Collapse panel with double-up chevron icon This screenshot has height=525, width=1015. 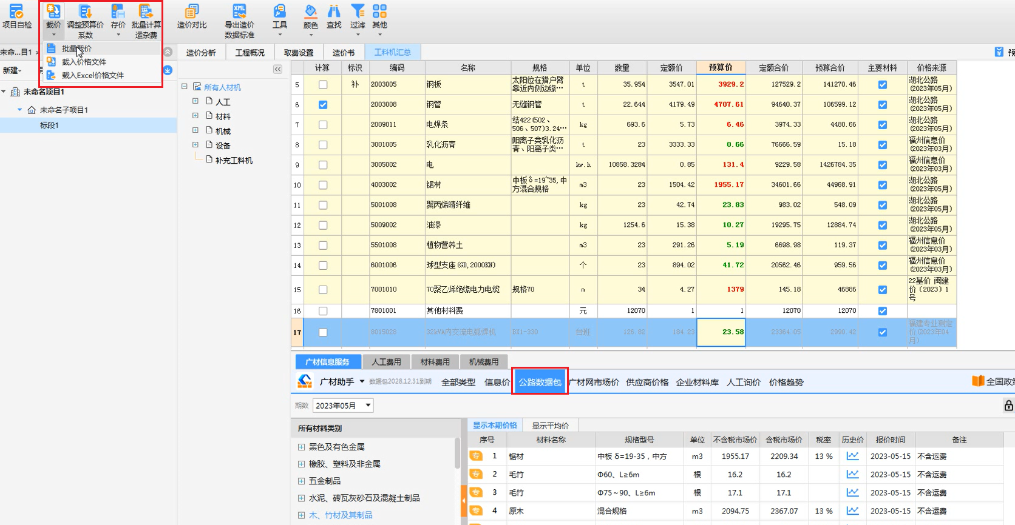[168, 52]
